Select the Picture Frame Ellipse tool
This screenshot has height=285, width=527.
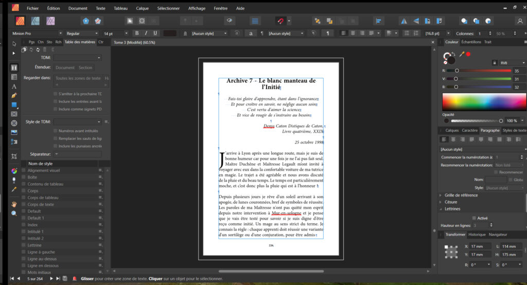[x=14, y=123]
